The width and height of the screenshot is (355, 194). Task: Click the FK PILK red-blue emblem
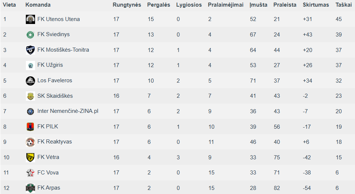click(x=30, y=127)
